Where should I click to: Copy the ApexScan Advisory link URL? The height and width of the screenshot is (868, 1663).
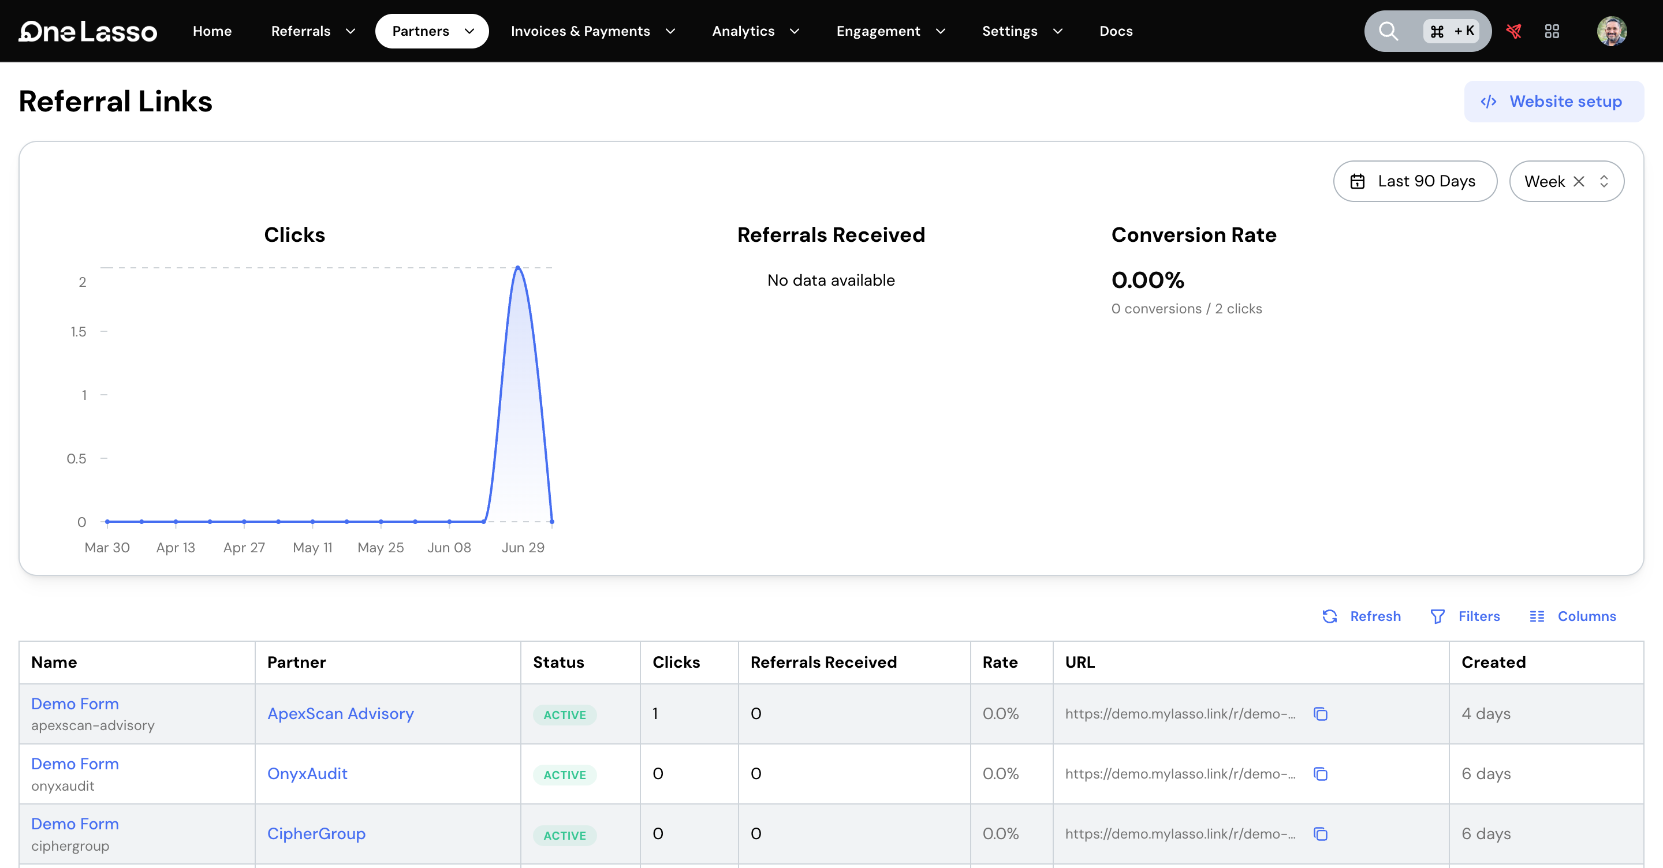coord(1320,714)
